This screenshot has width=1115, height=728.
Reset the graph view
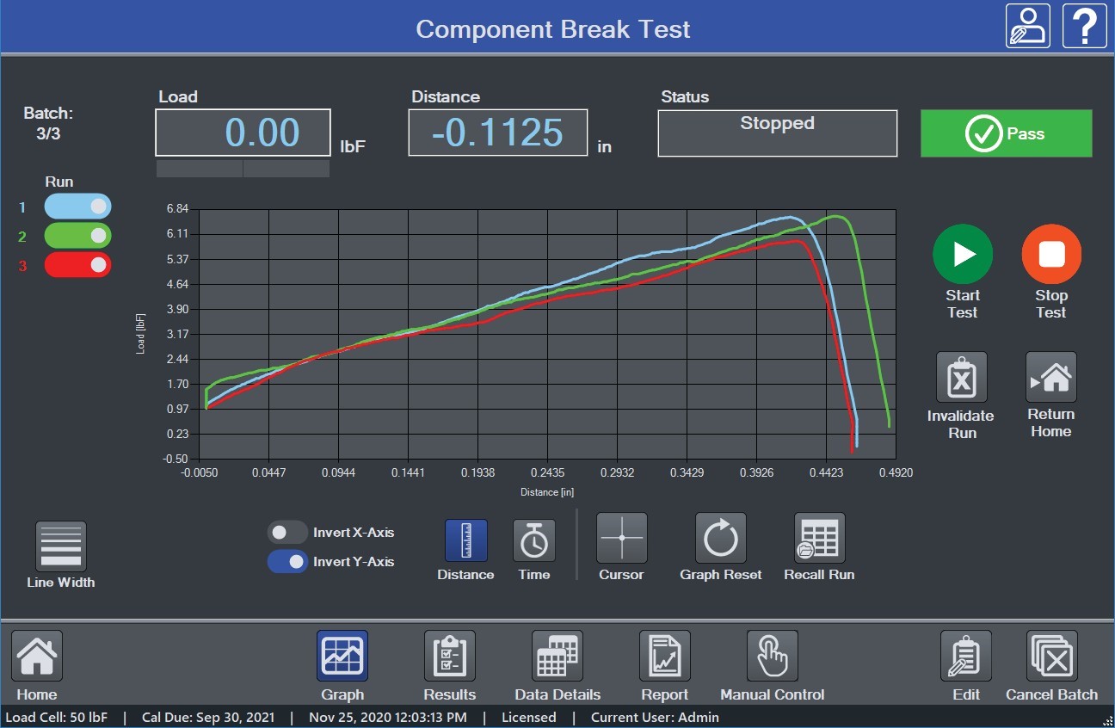[x=720, y=538]
